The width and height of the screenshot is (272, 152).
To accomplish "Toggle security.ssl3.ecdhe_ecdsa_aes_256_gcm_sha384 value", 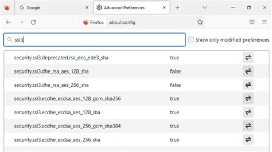I will pyautogui.click(x=248, y=126).
